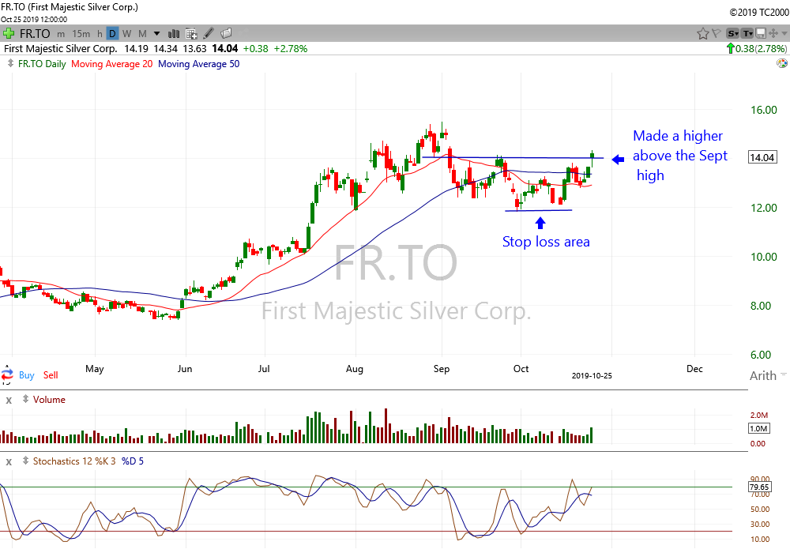Click the +2.78% percent change value
The width and height of the screenshot is (790, 553).
pos(290,48)
